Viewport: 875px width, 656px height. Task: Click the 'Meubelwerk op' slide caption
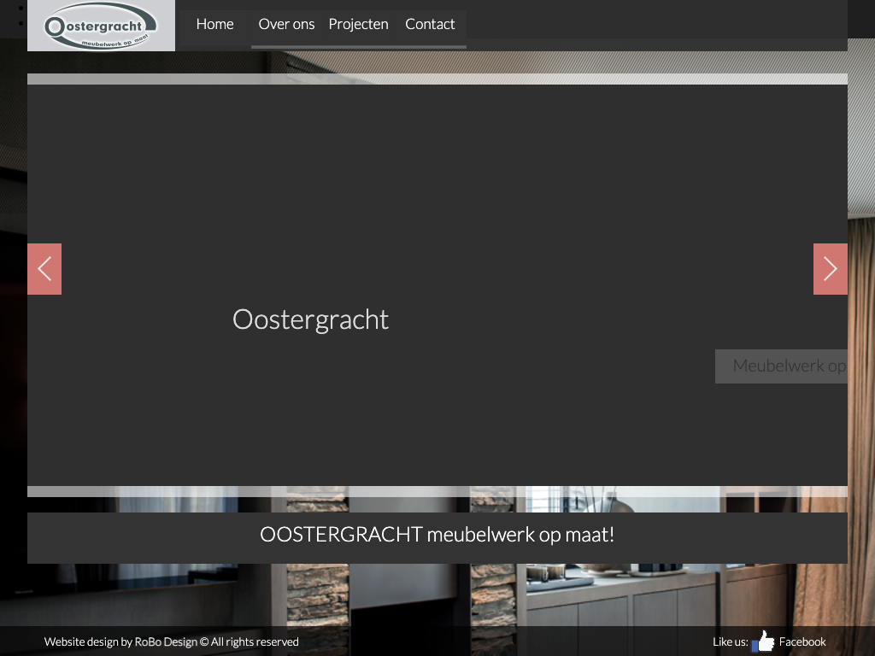coord(788,366)
